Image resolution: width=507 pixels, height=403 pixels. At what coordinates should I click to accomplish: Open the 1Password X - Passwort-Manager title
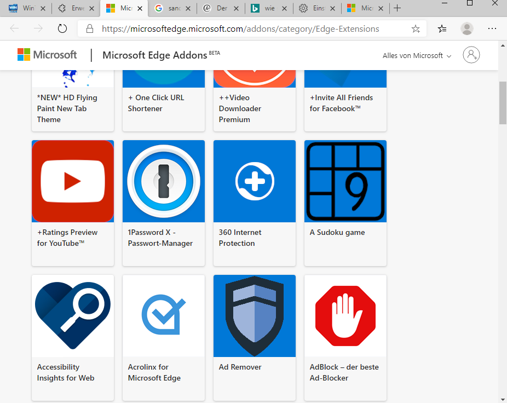160,238
